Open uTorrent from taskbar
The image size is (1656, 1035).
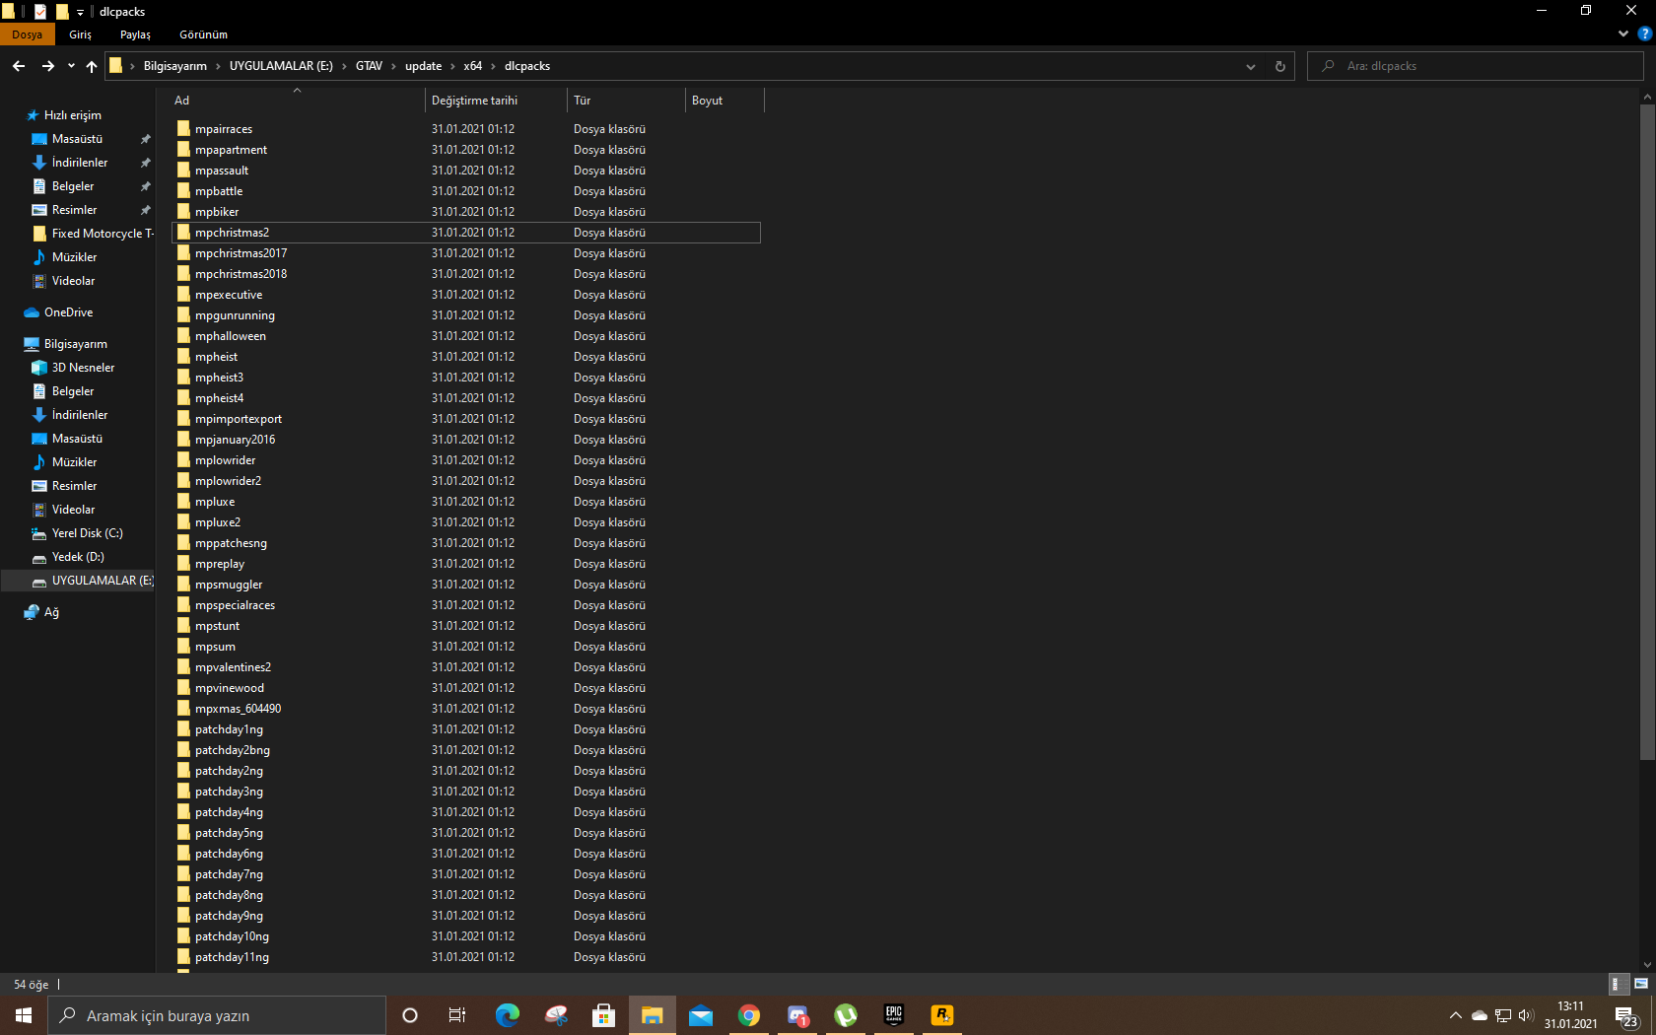846,1015
